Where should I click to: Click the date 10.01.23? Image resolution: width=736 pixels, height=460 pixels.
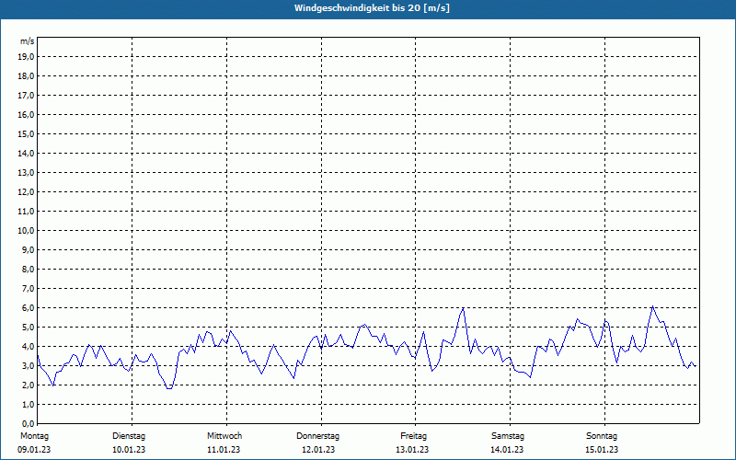point(129,450)
